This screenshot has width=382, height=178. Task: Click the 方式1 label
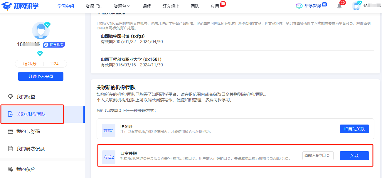point(109,130)
